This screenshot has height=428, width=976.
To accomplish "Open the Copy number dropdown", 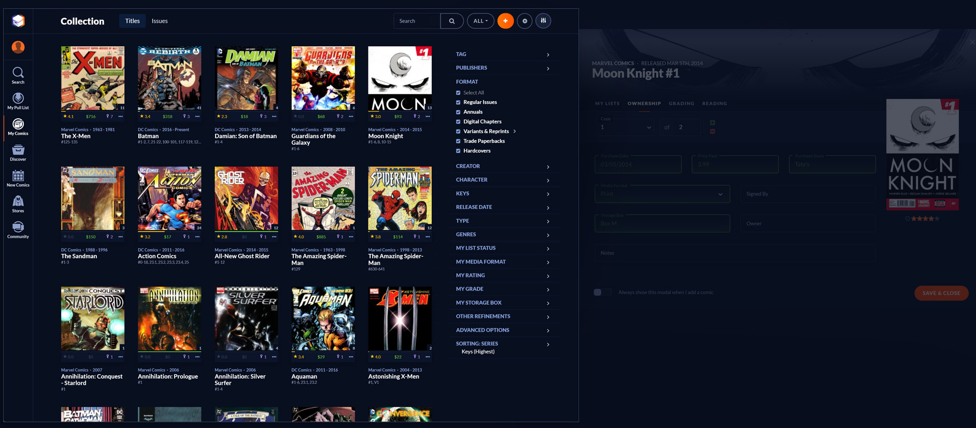I will [625, 127].
